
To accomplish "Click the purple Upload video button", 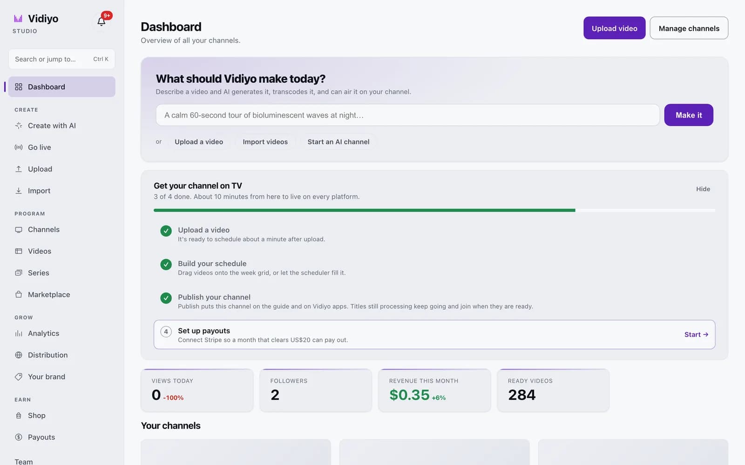I will (x=614, y=28).
